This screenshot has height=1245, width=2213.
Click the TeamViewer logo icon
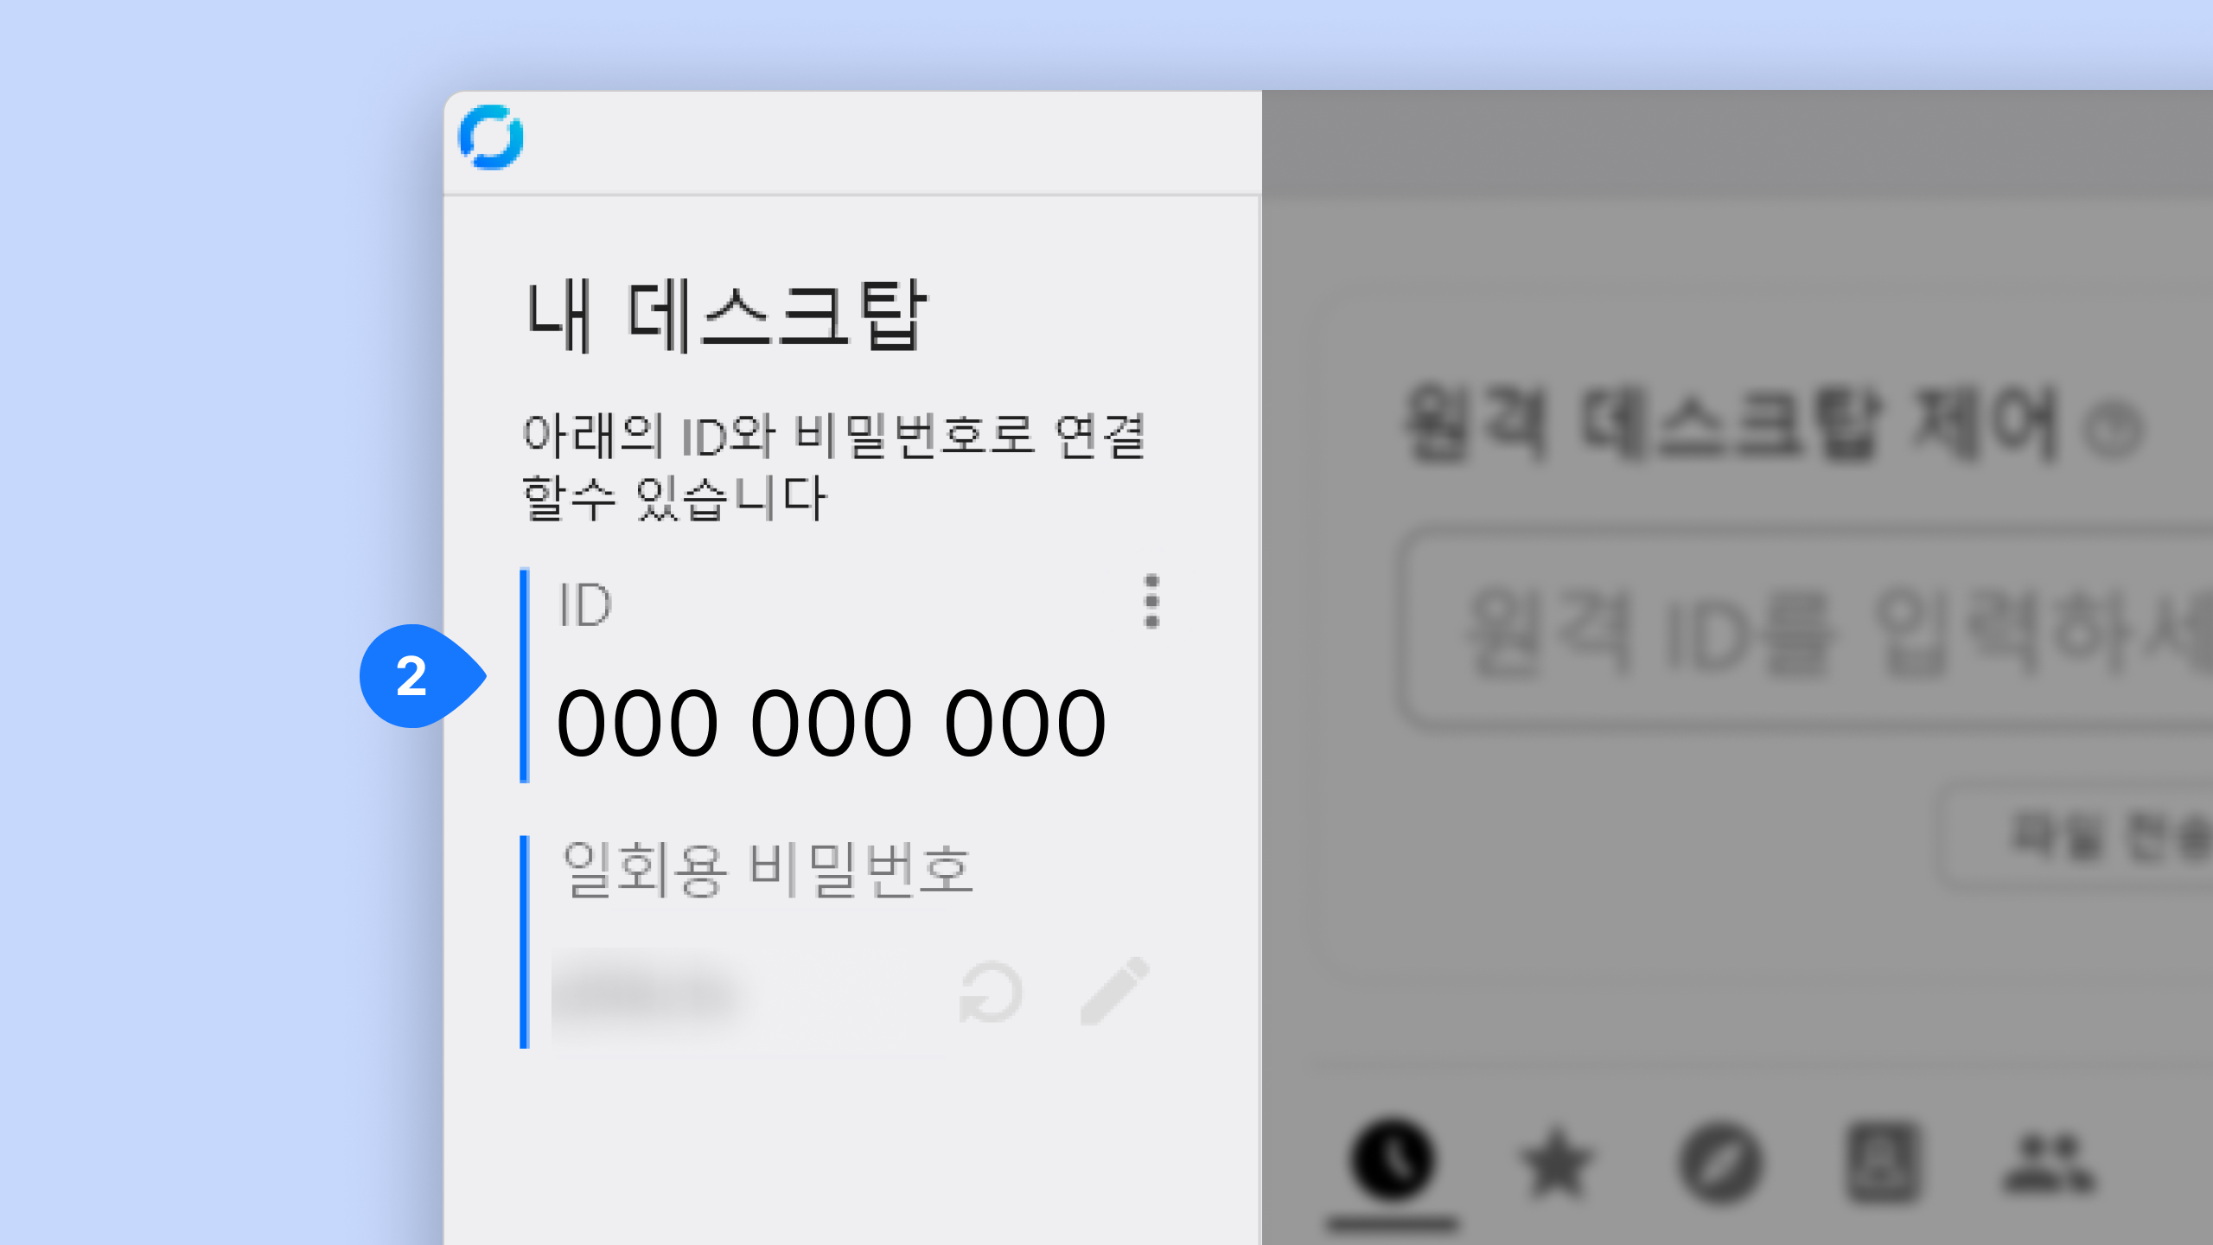(491, 137)
